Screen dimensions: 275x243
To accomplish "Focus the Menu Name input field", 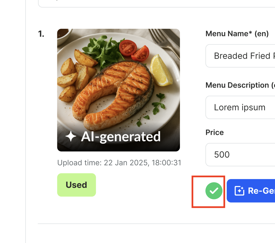I will click(240, 56).
